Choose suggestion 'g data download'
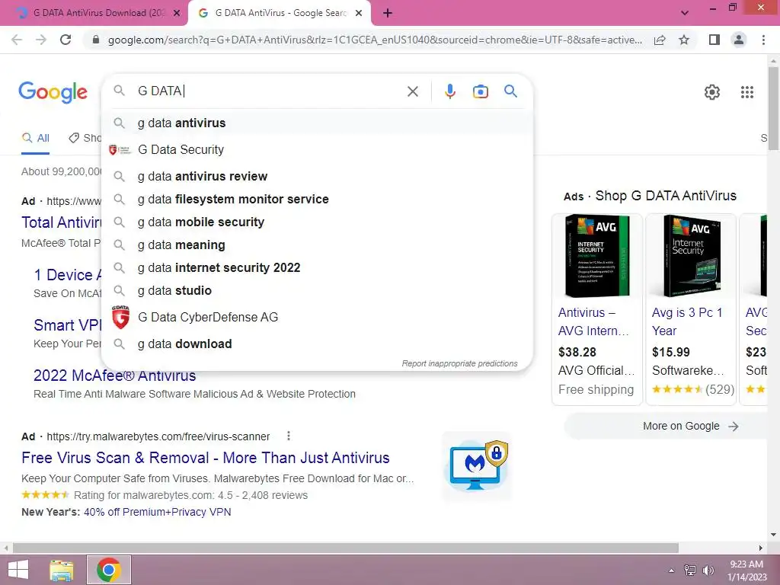The height and width of the screenshot is (585, 780). (316, 344)
